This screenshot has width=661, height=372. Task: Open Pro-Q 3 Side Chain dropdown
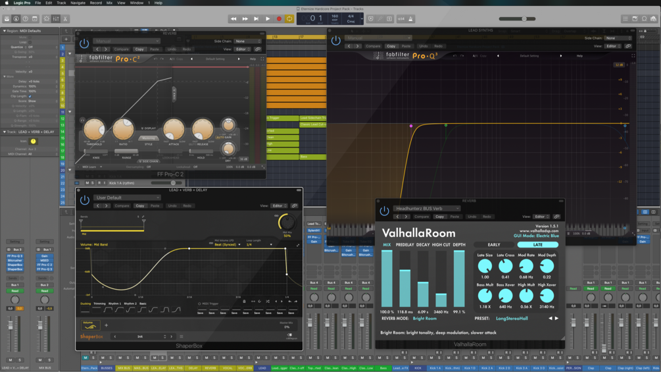618,38
